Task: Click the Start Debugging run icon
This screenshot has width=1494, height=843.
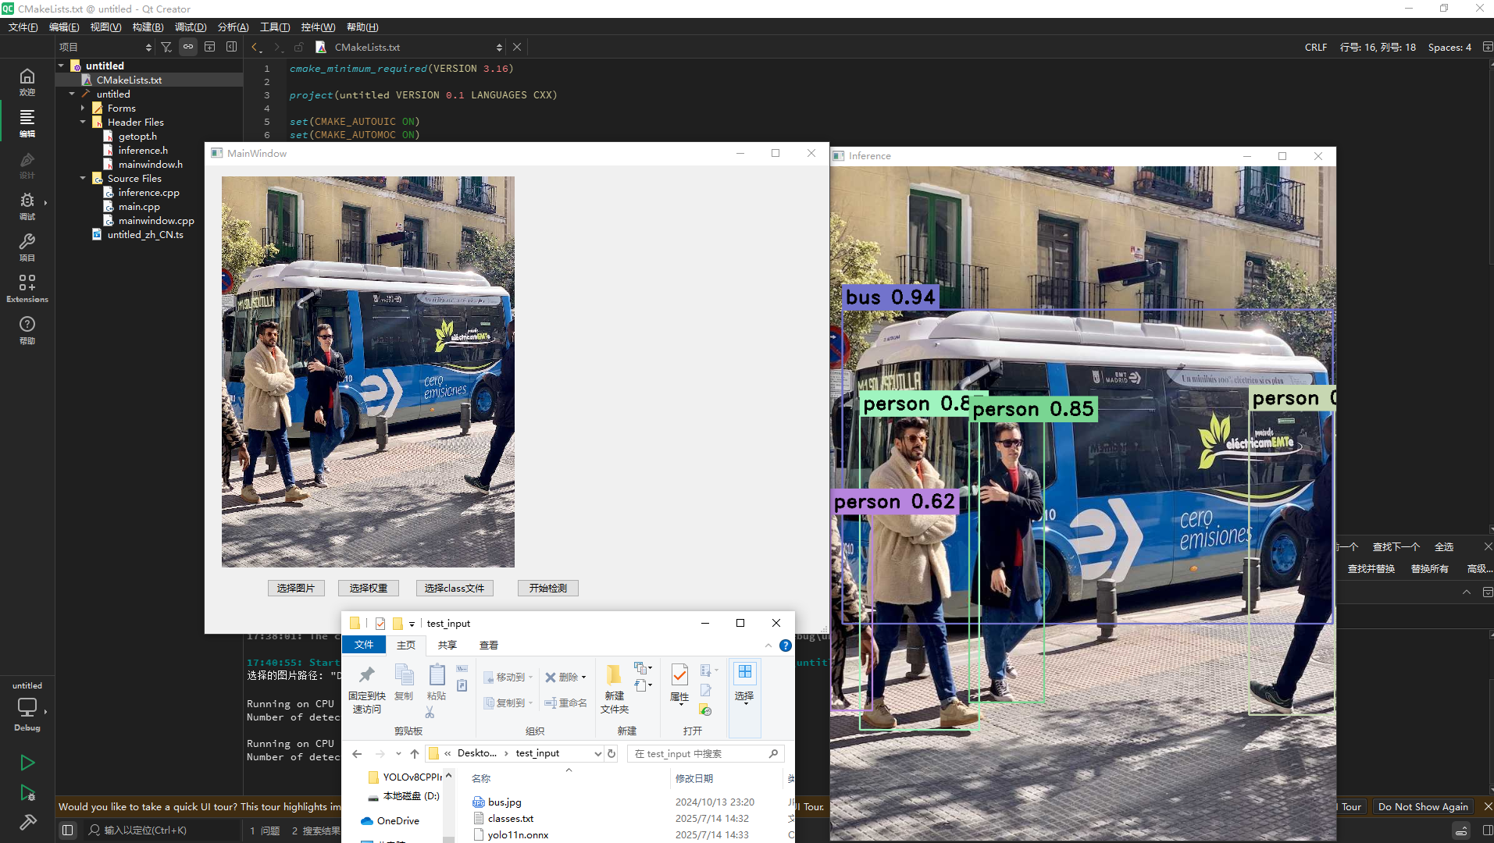Action: [x=27, y=793]
